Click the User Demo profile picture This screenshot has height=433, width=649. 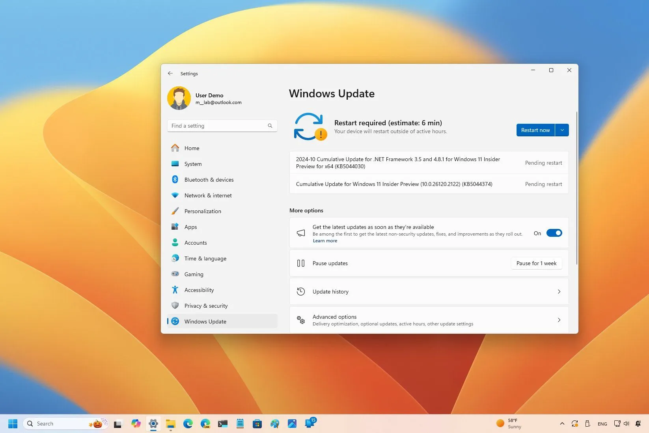(x=179, y=98)
